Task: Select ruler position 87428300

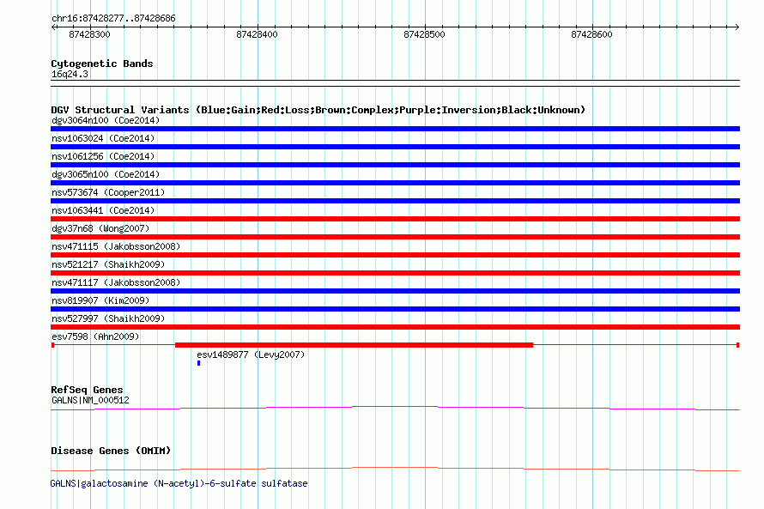Action: tap(89, 34)
